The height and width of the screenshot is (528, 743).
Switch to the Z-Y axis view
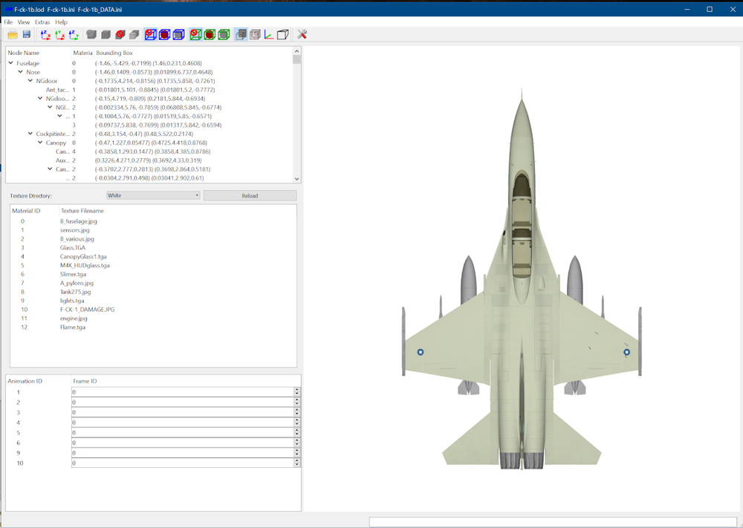coord(74,35)
